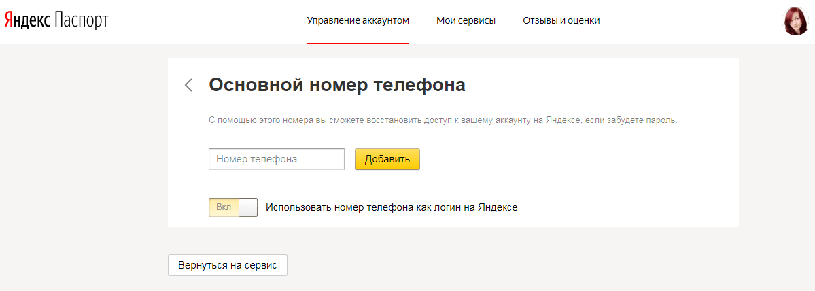Click the Основной номер телефона heading
Viewport: 815px width, 291px height.
tap(337, 85)
